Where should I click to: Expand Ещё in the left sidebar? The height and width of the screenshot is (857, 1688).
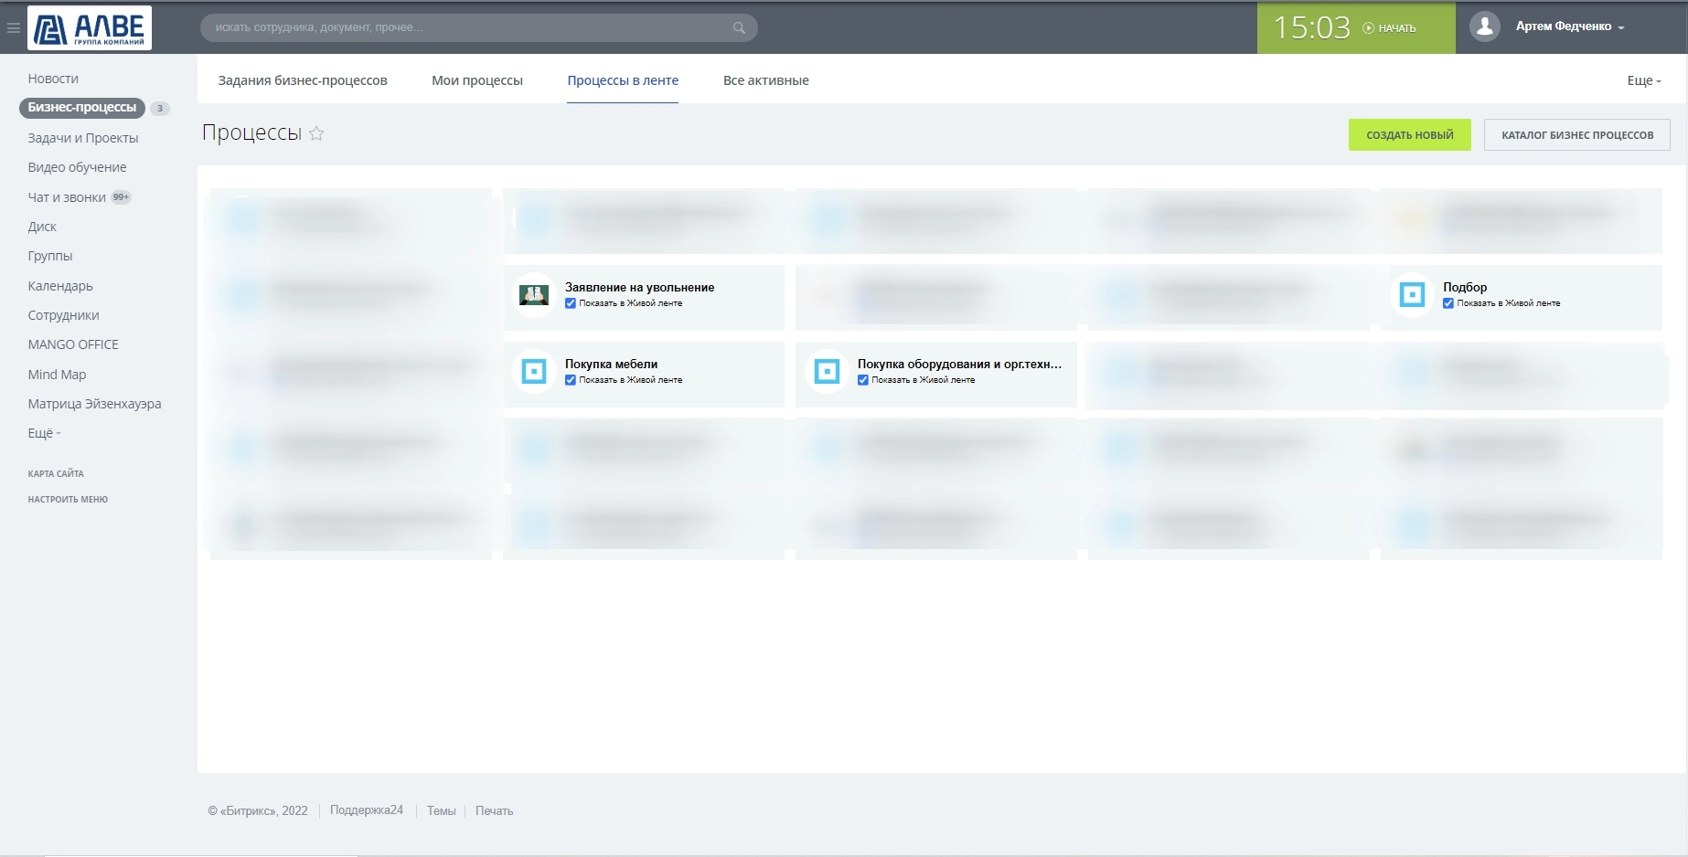point(44,433)
